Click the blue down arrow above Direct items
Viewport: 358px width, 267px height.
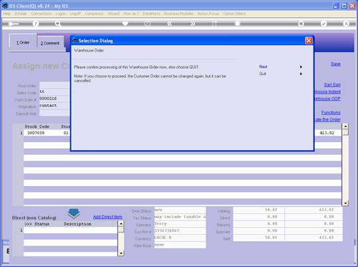tap(74, 213)
